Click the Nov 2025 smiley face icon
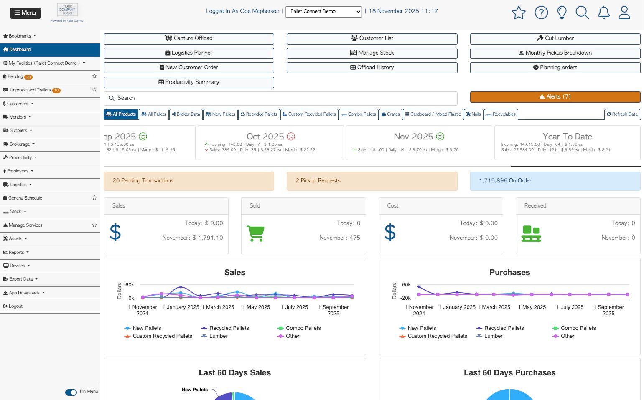The height and width of the screenshot is (400, 644). coord(440,137)
